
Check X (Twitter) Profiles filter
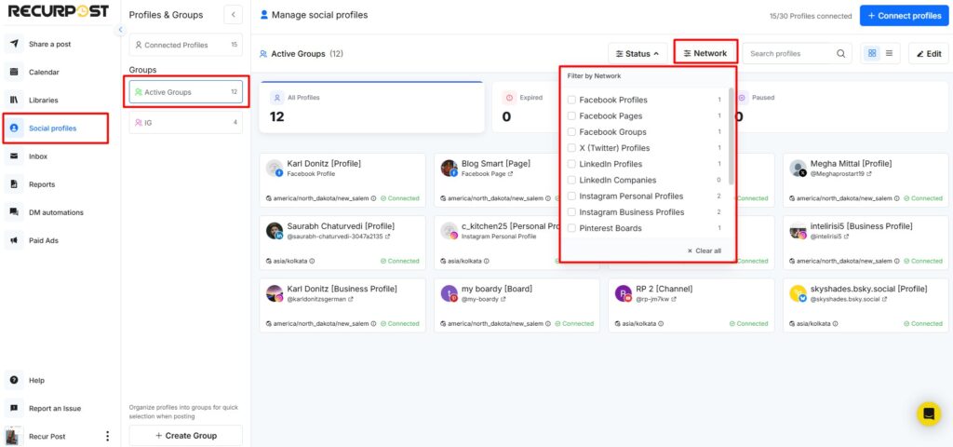tap(571, 148)
